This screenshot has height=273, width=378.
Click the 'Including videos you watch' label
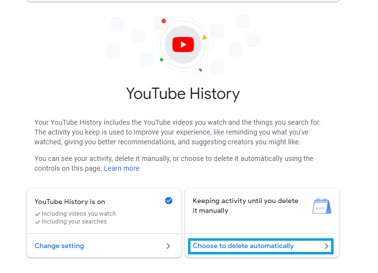point(79,214)
